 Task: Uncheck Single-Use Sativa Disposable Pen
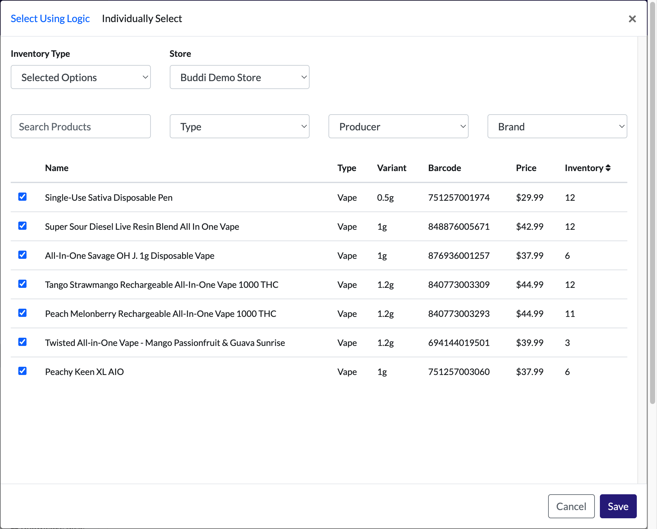[x=22, y=197]
